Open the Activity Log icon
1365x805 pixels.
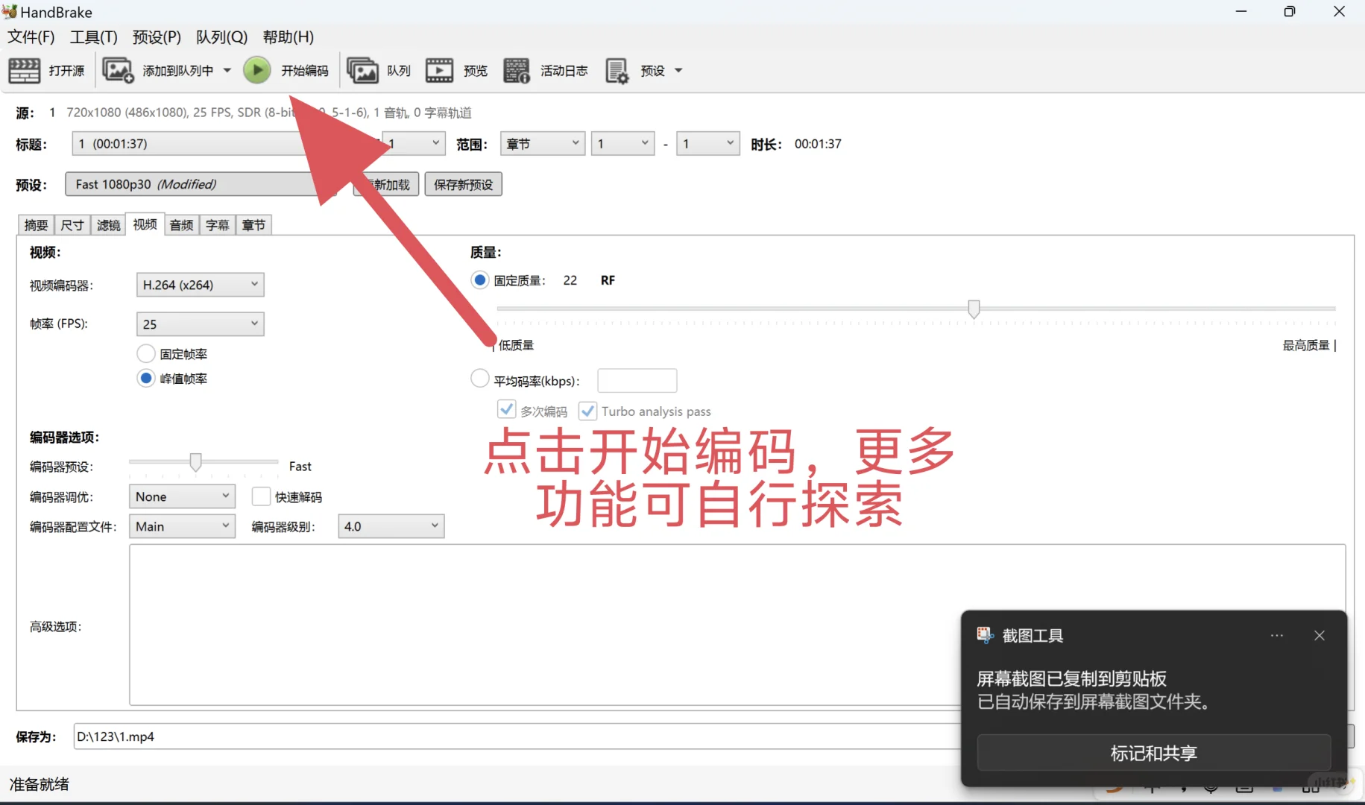(x=517, y=71)
